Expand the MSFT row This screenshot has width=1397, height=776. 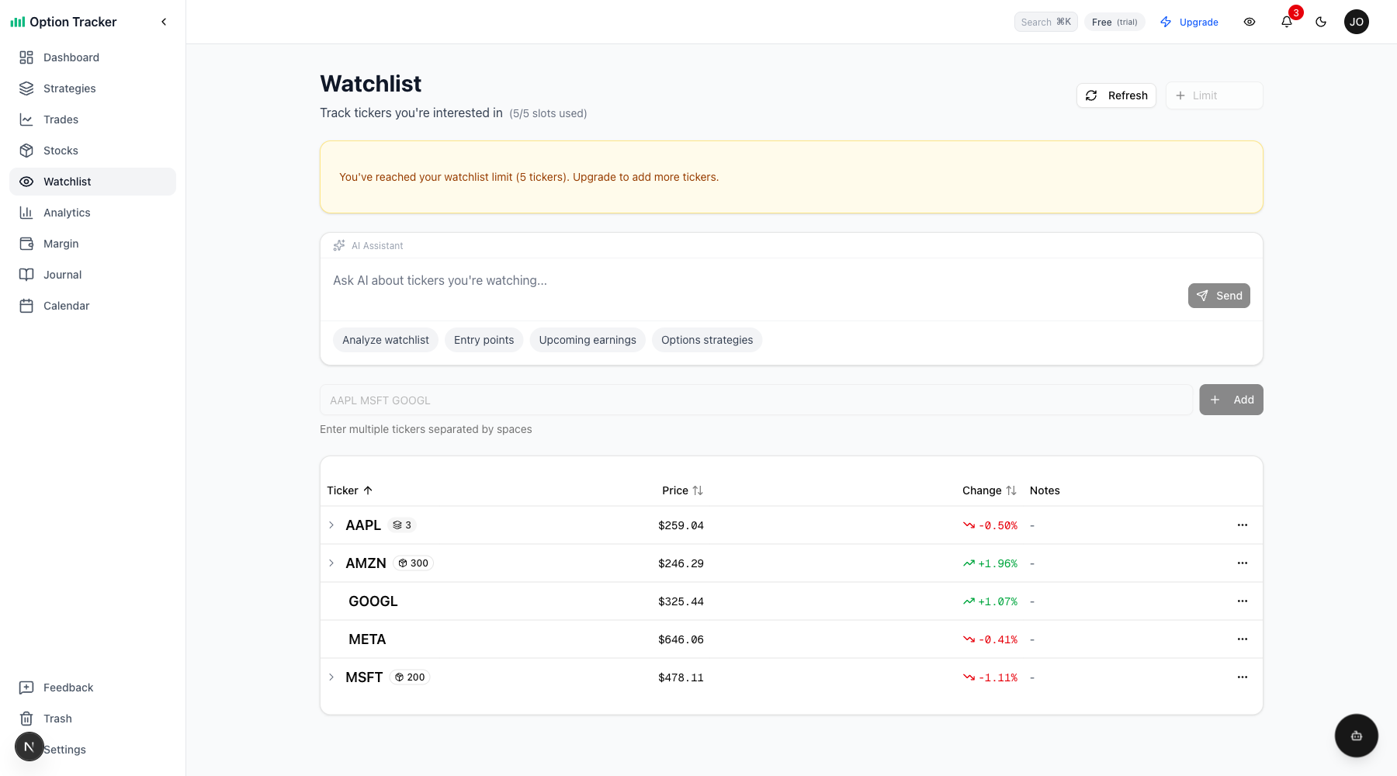pyautogui.click(x=331, y=677)
